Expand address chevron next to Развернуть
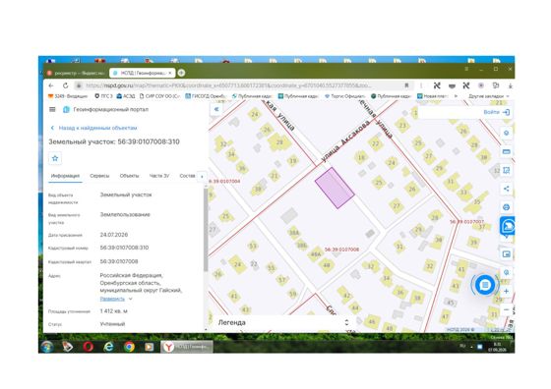 [x=130, y=299]
